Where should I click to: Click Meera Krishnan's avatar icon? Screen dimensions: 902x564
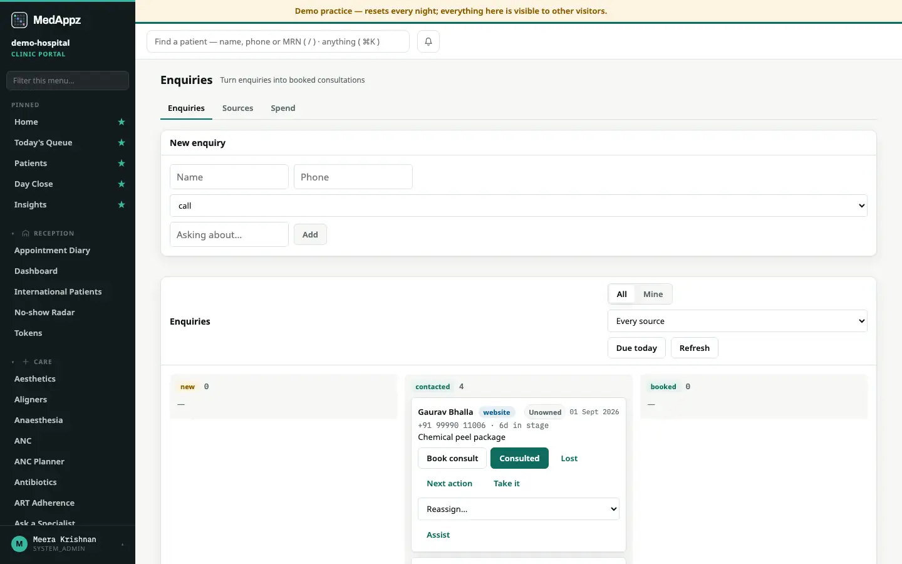click(19, 544)
